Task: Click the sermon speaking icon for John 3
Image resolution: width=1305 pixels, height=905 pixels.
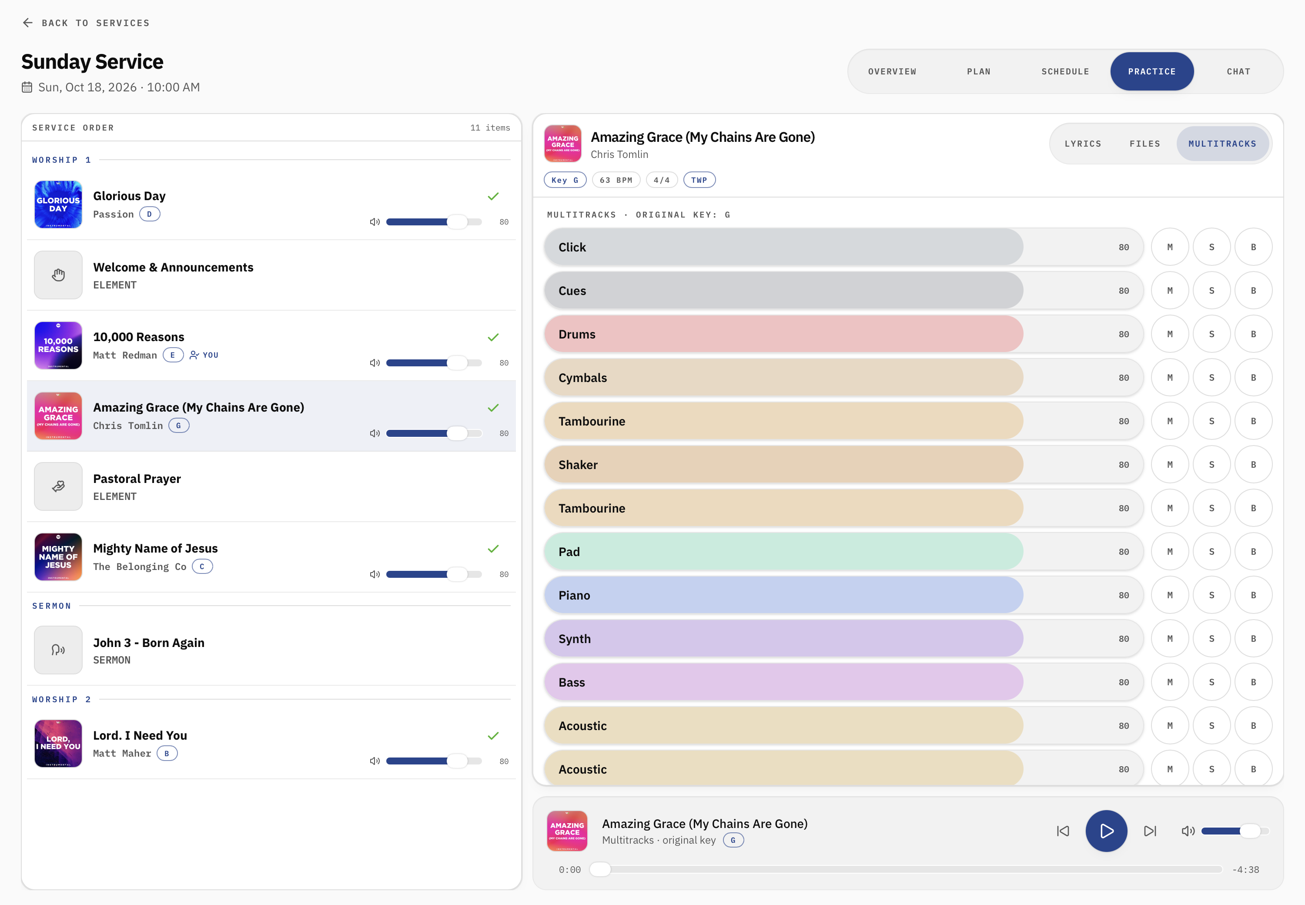Action: [58, 650]
